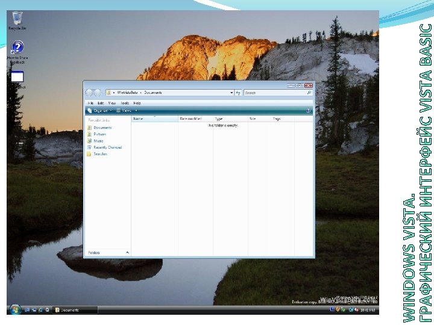Click the Documents folder icon in Favorite Links
This screenshot has height=325, width=434.
pyautogui.click(x=89, y=128)
